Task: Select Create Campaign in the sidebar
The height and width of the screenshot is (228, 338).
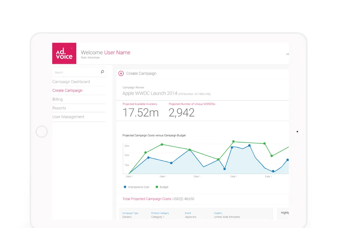Action: tap(67, 90)
